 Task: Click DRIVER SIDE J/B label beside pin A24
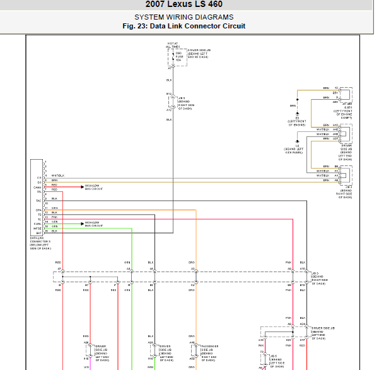tap(323, 333)
